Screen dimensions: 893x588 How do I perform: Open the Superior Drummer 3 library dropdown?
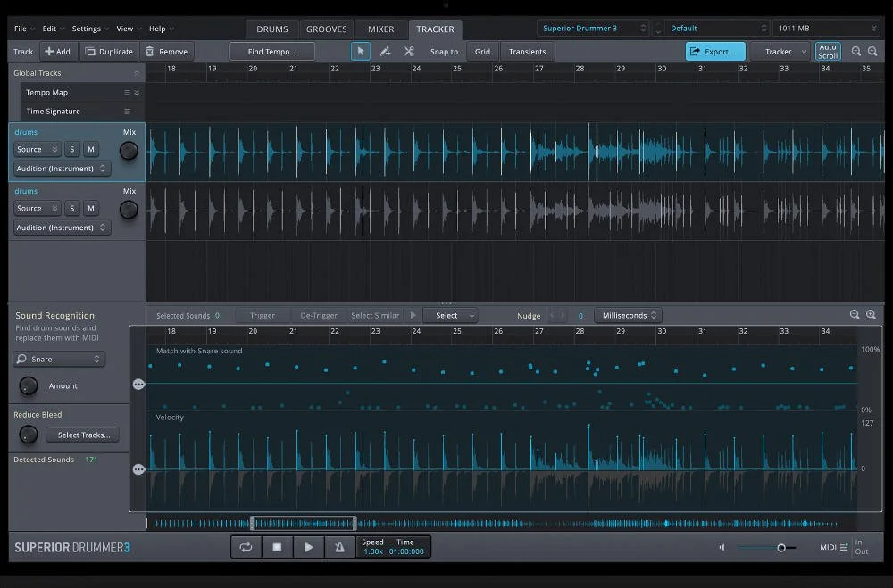pos(594,28)
